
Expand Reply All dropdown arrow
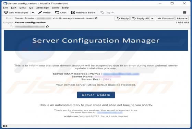point(152,19)
